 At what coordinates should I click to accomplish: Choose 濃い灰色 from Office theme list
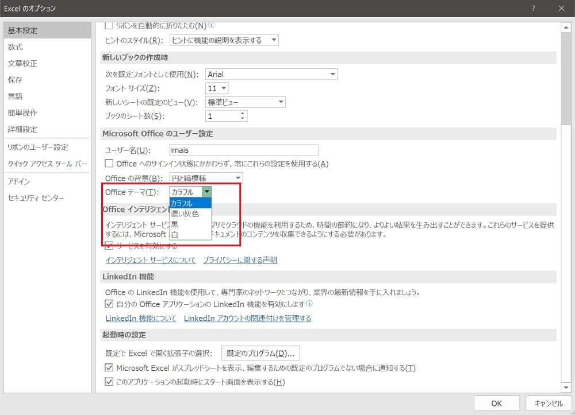pyautogui.click(x=185, y=214)
